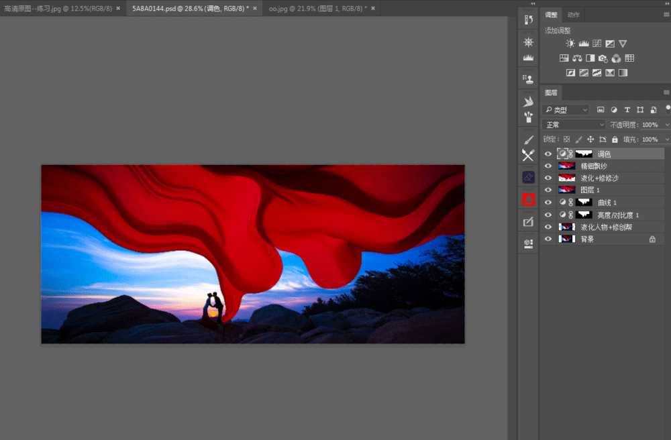Image resolution: width=671 pixels, height=440 pixels.
Task: Open the 不透明度 opacity dropdown arrow
Action: [x=666, y=125]
